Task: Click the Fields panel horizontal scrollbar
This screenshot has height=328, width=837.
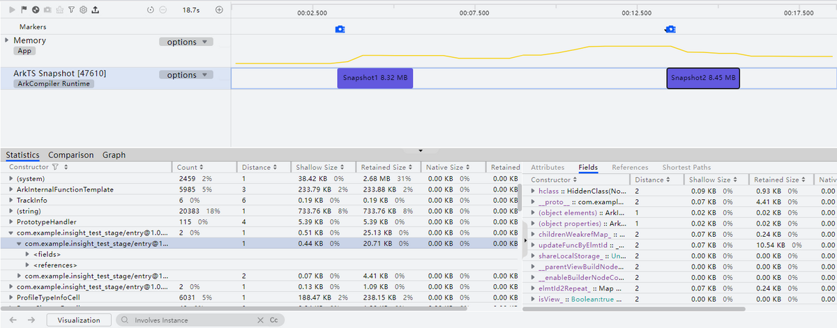Action: point(635,309)
